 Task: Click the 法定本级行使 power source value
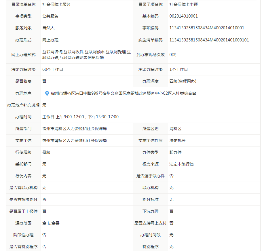tap(181, 164)
